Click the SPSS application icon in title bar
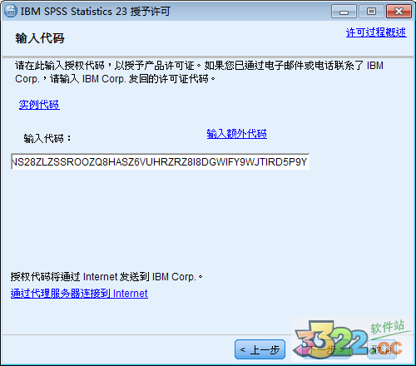Screen dimensions: 416x366 click(11, 11)
